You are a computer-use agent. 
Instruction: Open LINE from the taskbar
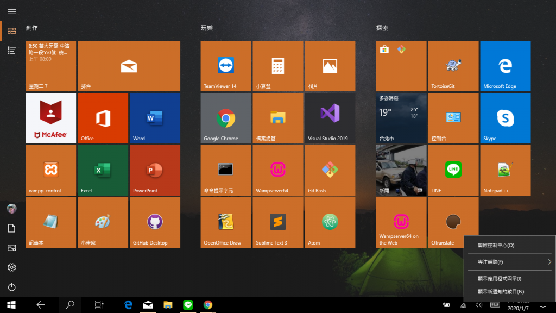point(188,305)
